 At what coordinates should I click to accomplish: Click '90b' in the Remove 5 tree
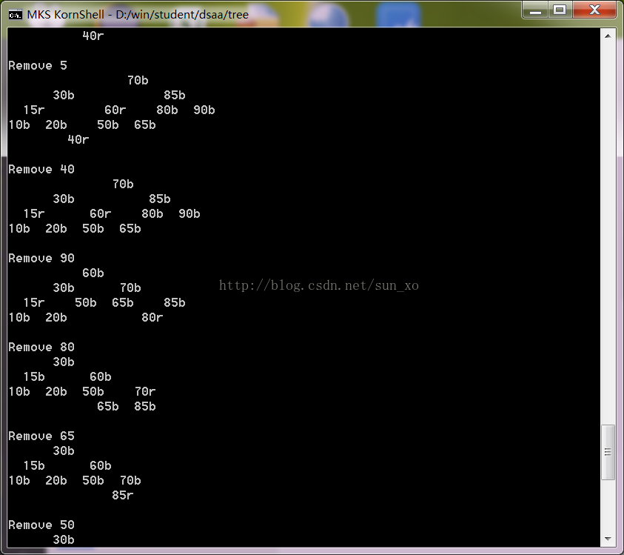pyautogui.click(x=204, y=110)
